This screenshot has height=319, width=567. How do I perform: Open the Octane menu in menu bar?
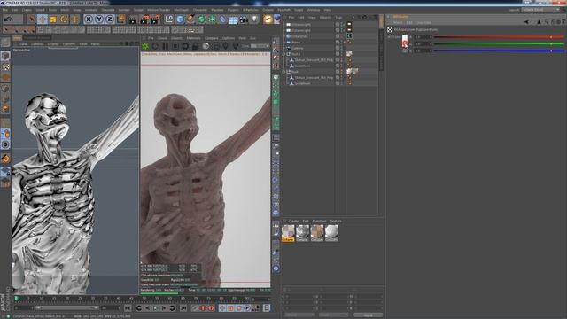pyautogui.click(x=268, y=10)
